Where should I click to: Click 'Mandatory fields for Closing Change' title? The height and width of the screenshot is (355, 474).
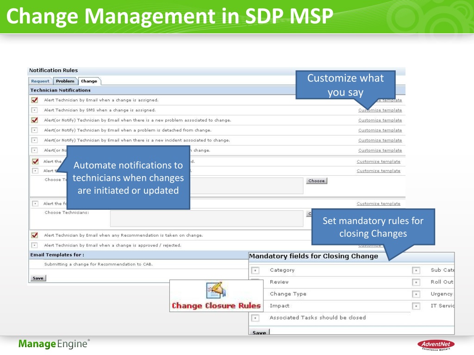(x=313, y=256)
